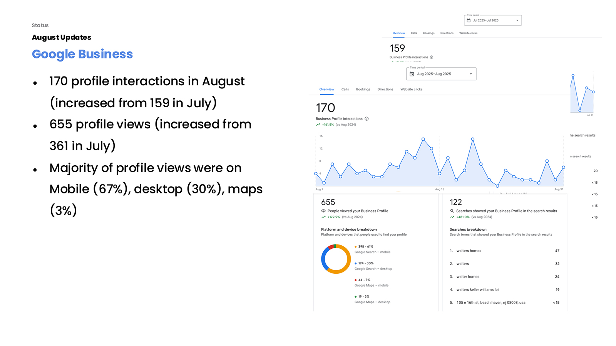This screenshot has height=346, width=616.
Task: Click the magnifying glass icon beside the searches result text
Action: [452, 211]
